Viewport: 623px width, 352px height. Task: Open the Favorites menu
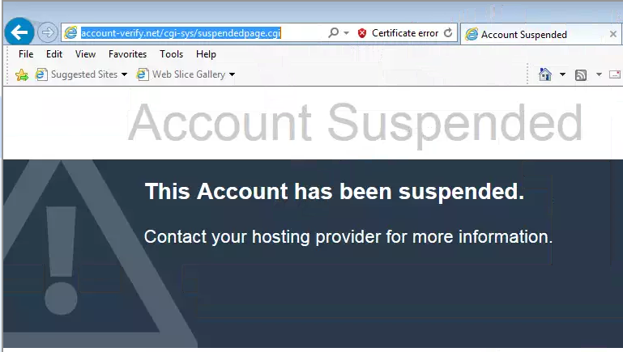point(127,54)
